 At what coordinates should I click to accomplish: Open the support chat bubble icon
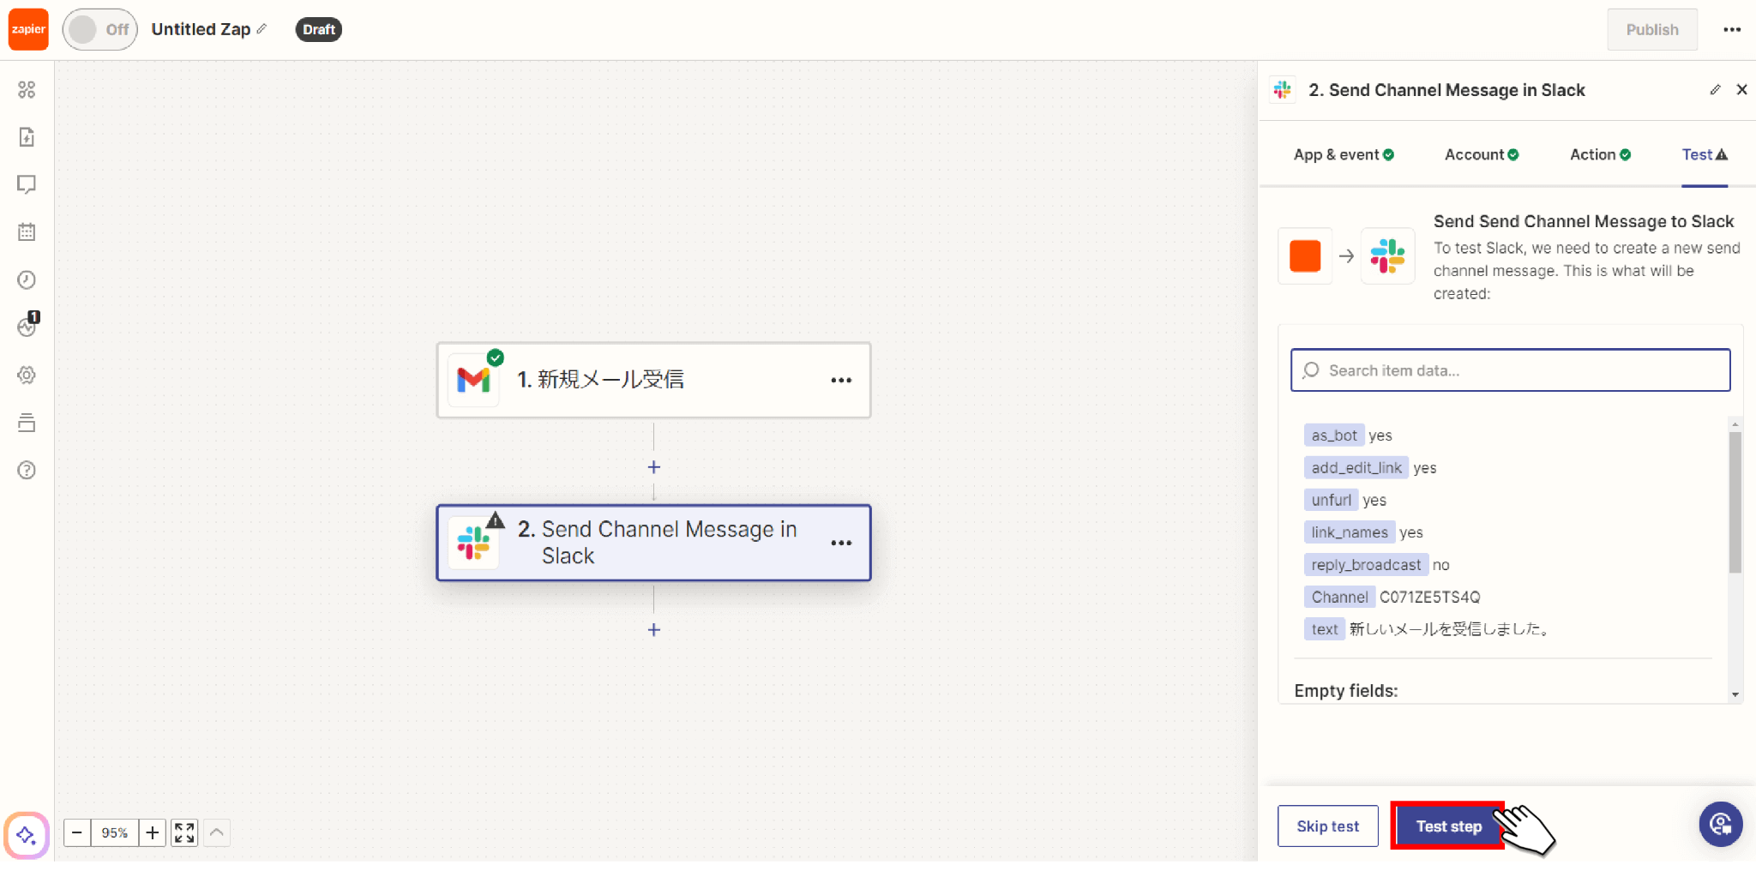pos(1720,825)
